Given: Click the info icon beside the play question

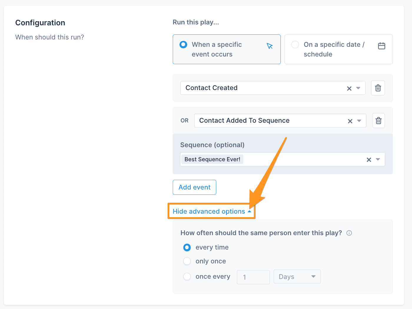Looking at the screenshot, I should (349, 233).
